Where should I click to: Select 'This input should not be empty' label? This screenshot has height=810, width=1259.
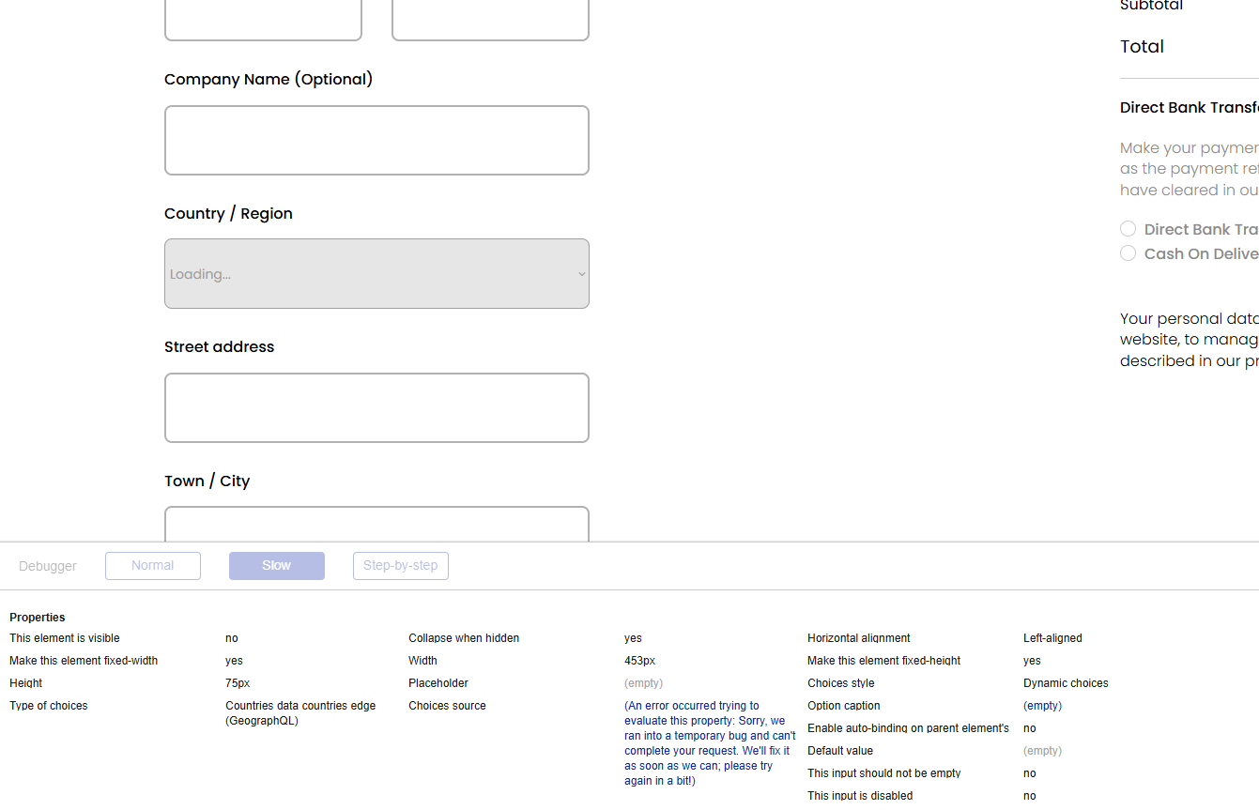click(x=884, y=773)
